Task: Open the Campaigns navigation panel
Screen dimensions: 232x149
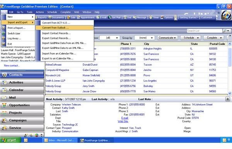Action: 22,120
